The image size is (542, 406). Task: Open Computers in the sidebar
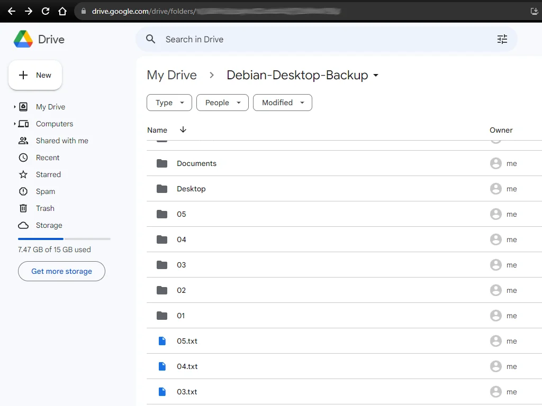point(55,124)
